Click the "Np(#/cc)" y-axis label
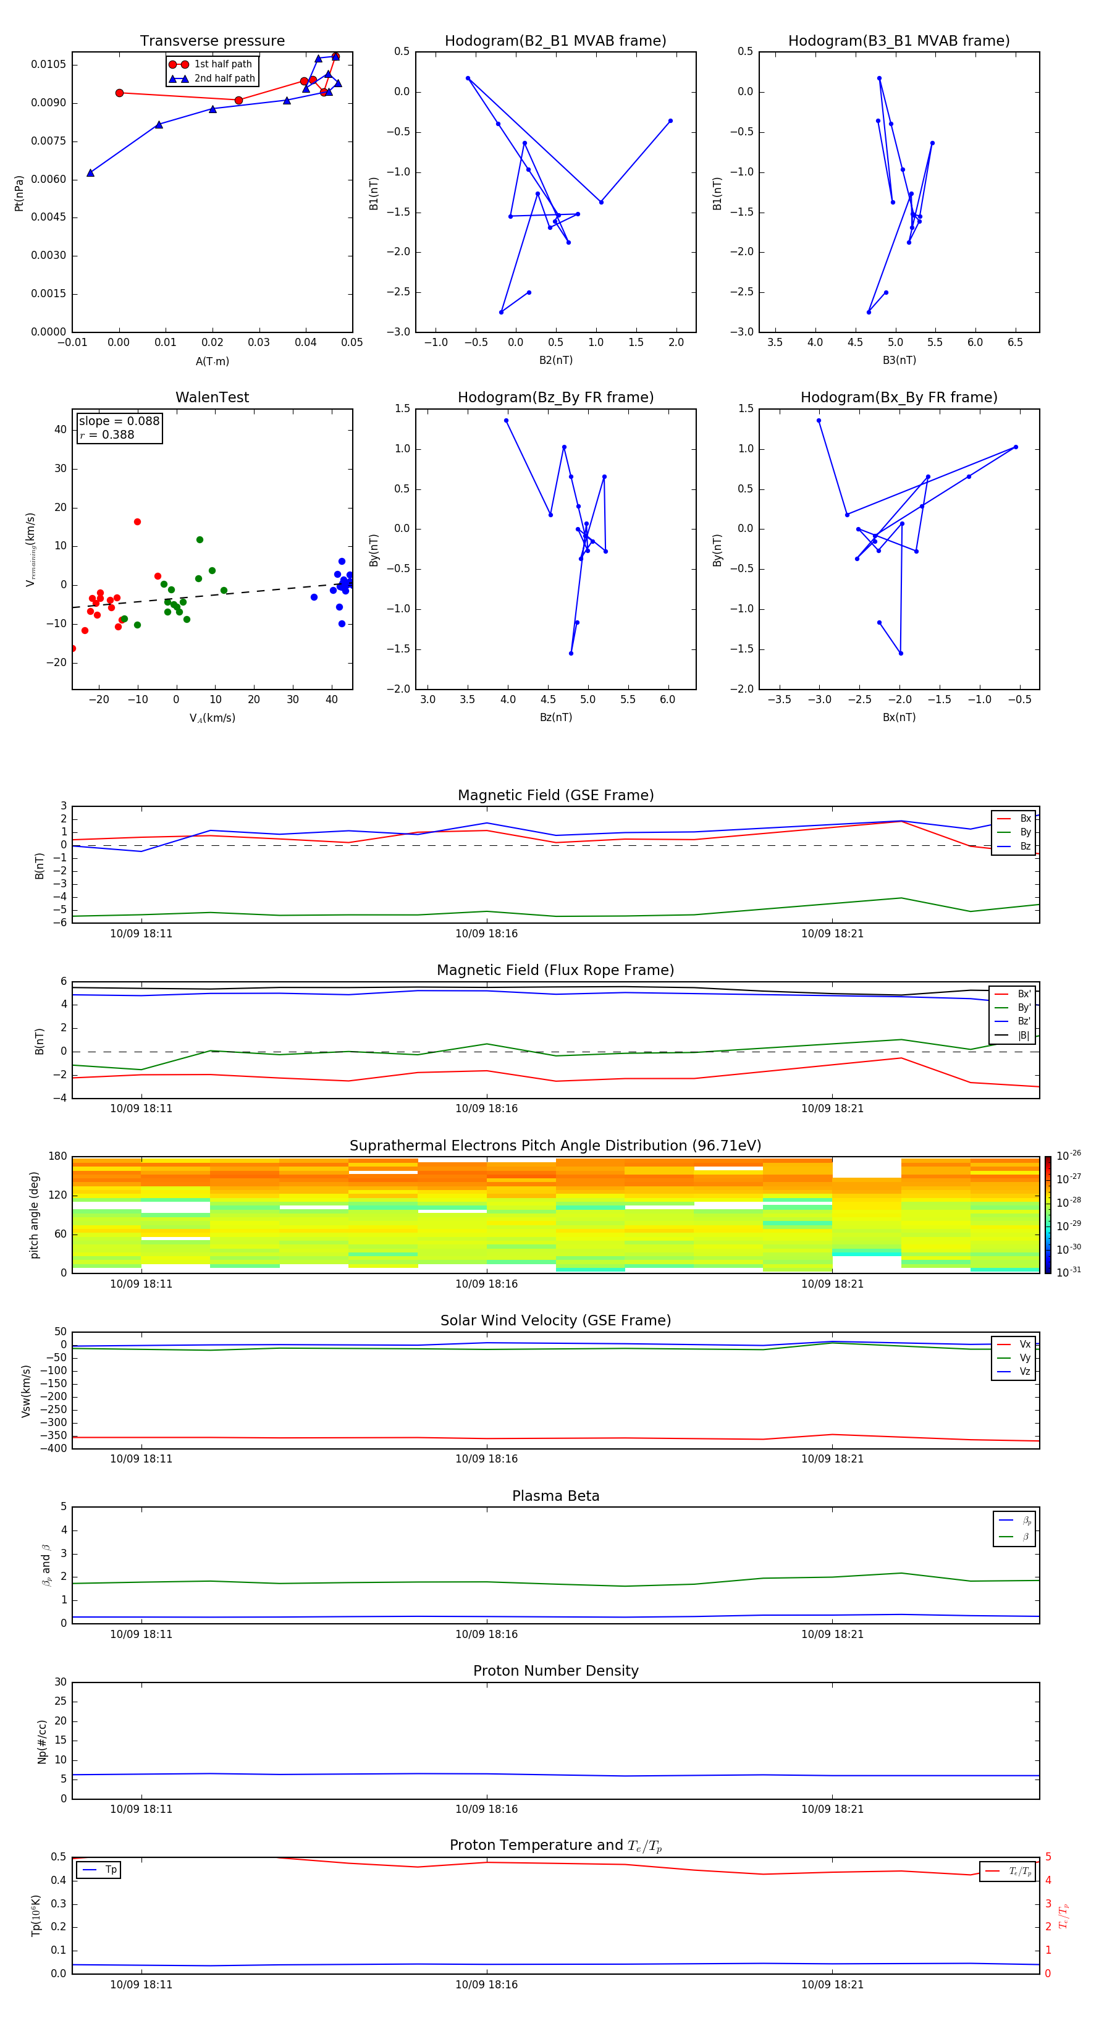The width and height of the screenshot is (1112, 2039). (42, 1741)
